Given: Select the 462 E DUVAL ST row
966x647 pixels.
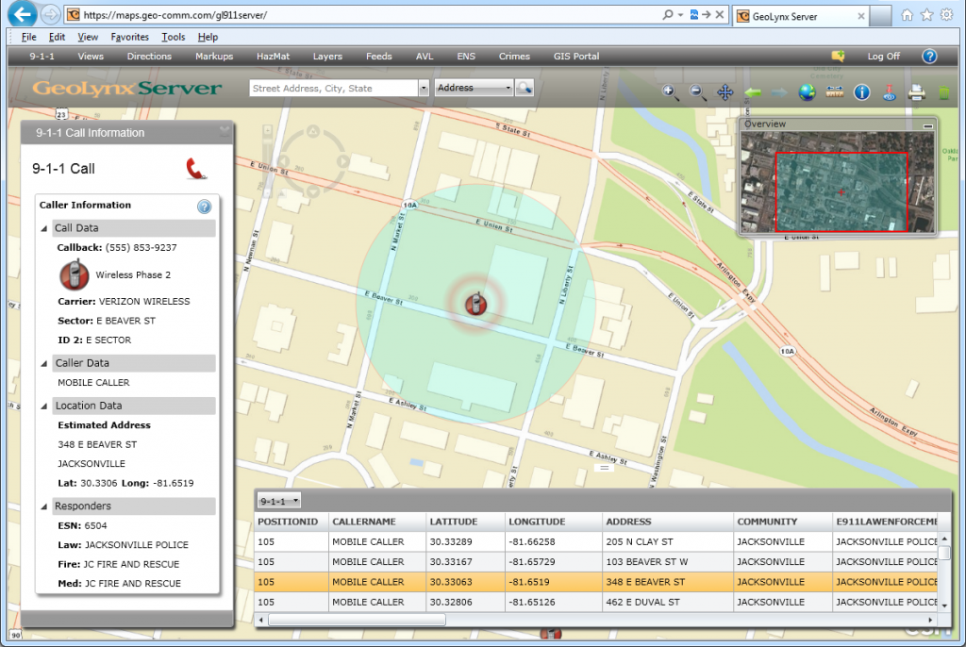Looking at the screenshot, I should tap(596, 602).
